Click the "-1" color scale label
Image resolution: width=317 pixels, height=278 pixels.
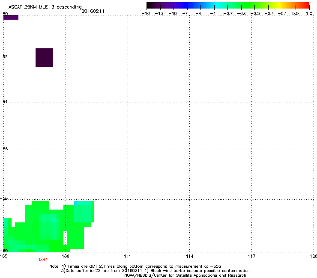point(212,14)
